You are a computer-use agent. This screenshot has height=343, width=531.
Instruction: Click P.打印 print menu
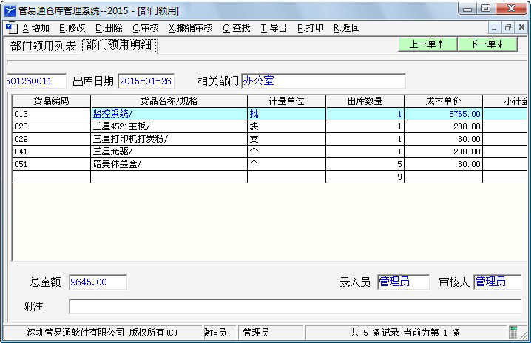point(310,28)
